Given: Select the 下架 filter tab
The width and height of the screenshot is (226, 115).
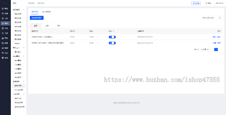Looking at the screenshot, I should pos(58,26).
